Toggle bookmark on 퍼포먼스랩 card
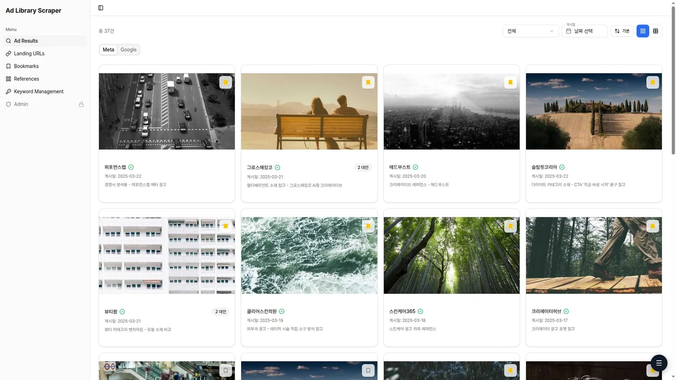The width and height of the screenshot is (676, 380). point(225,82)
